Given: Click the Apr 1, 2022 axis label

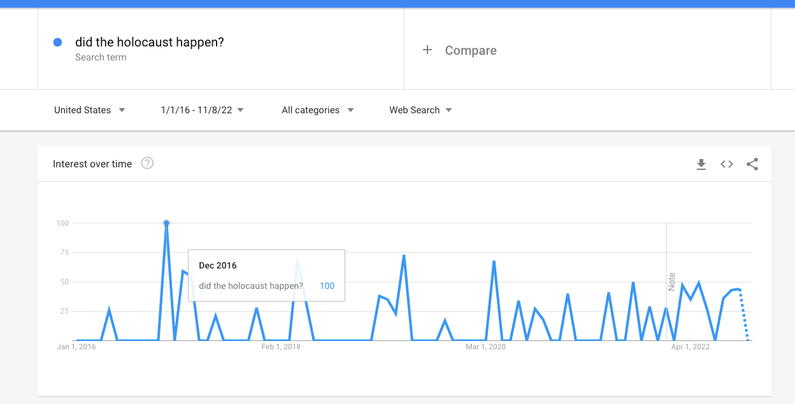Looking at the screenshot, I should click(691, 347).
